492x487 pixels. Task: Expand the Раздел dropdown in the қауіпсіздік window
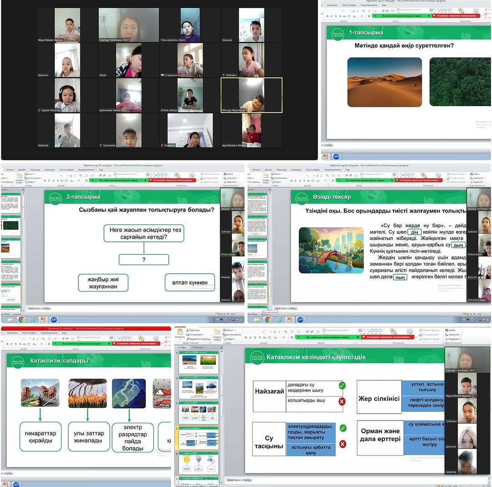point(229,339)
